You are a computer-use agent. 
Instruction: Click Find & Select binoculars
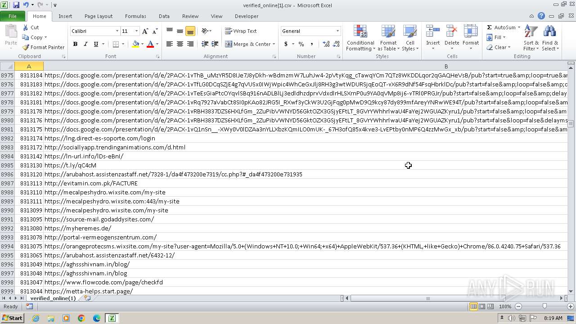pos(549,31)
